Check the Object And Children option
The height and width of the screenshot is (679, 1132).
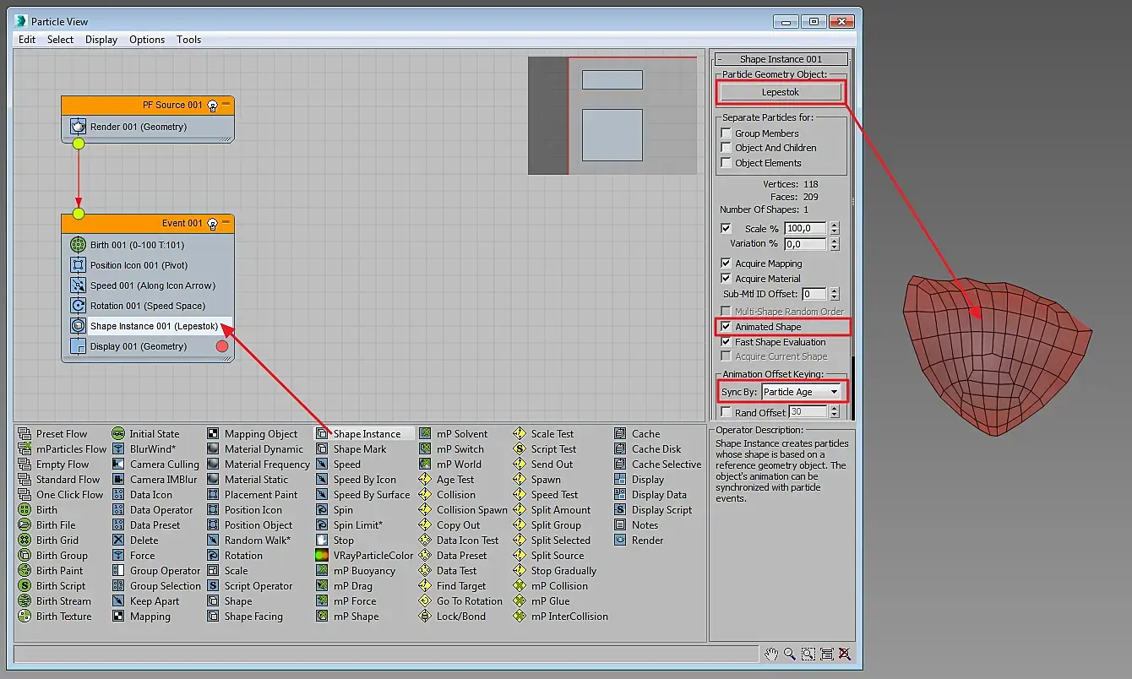click(x=726, y=148)
